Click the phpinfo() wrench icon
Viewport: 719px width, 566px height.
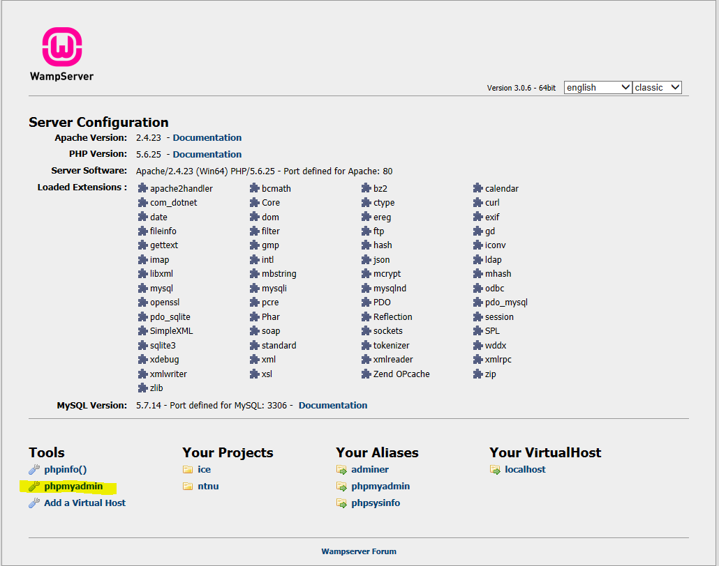point(34,469)
